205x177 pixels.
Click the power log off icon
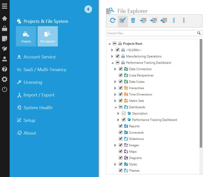tap(5, 89)
